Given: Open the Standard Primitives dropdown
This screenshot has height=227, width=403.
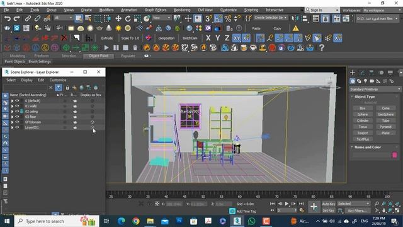Looking at the screenshot, I should point(375,90).
